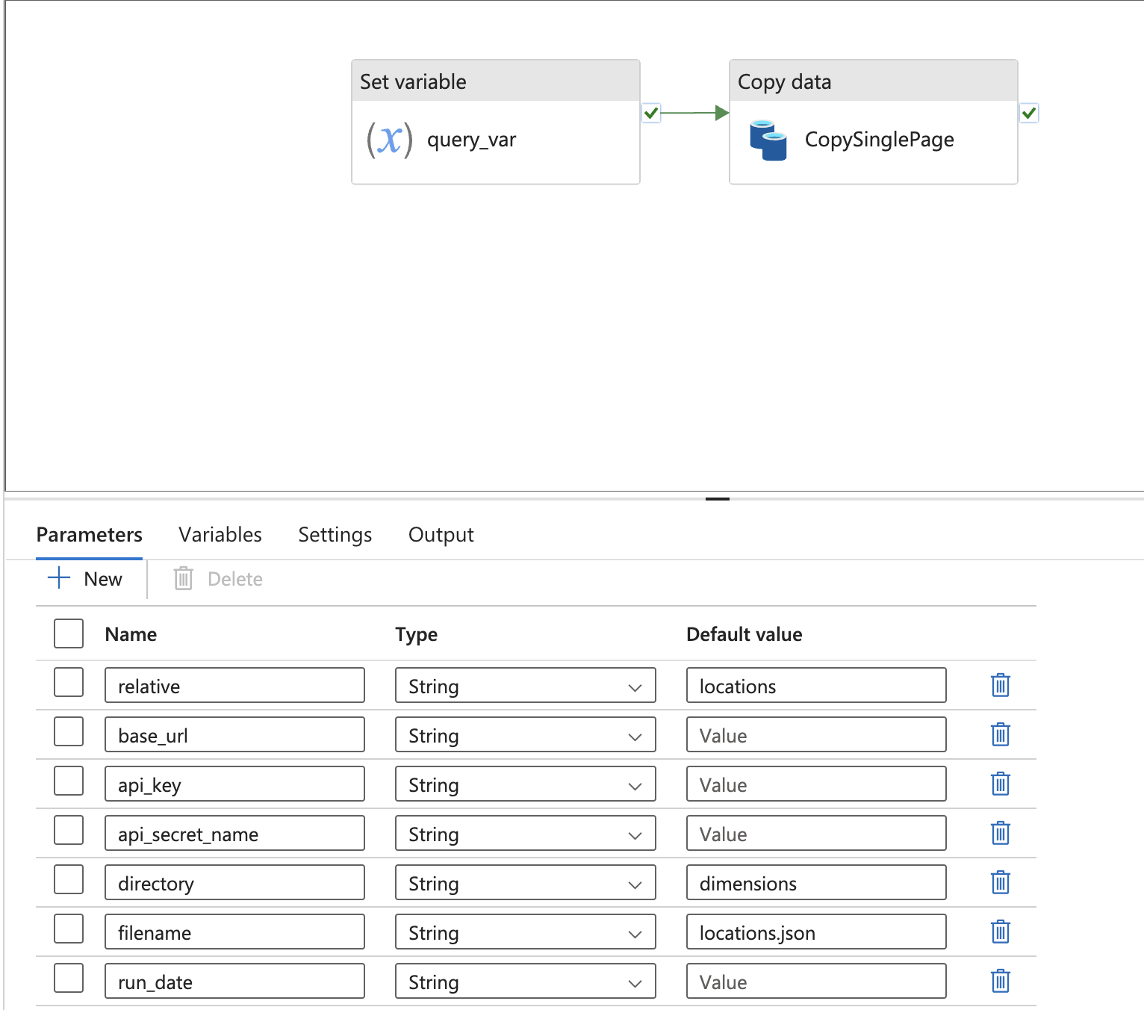Click the Delete button in the toolbar
Screen dimensions: 1144x1010
click(217, 578)
